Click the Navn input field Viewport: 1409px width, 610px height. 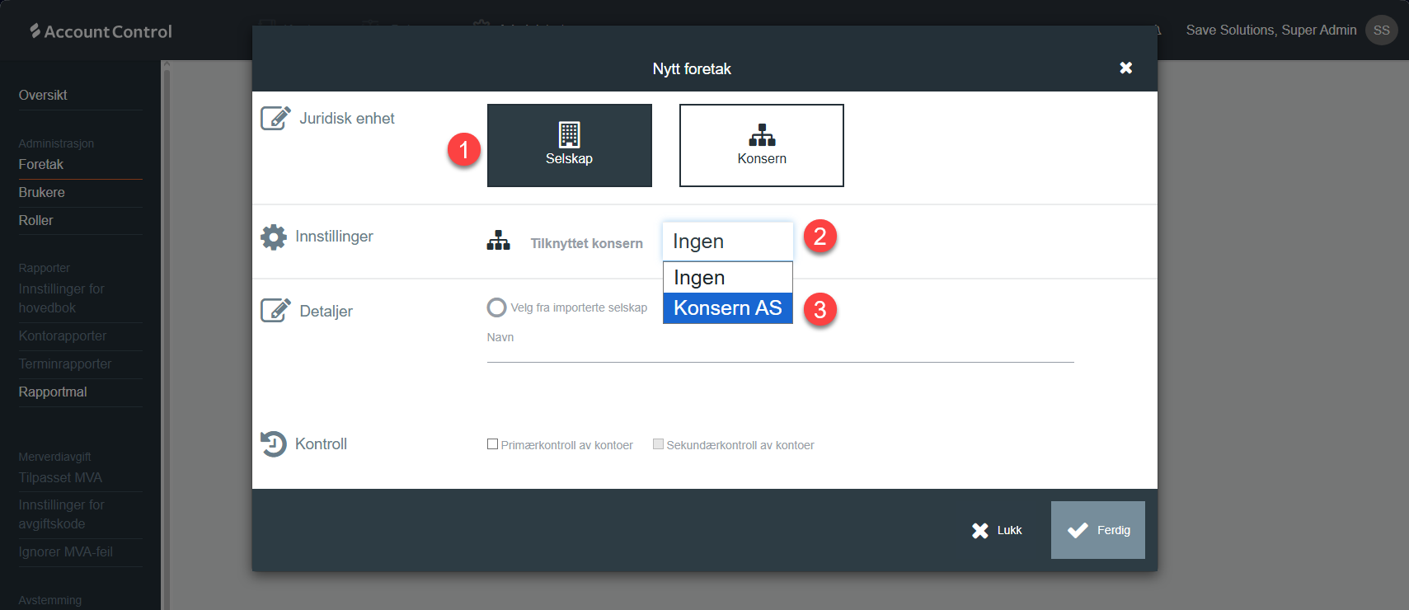coord(779,352)
